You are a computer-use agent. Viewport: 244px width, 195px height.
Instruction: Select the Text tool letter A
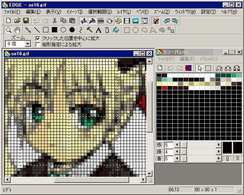coord(98,30)
